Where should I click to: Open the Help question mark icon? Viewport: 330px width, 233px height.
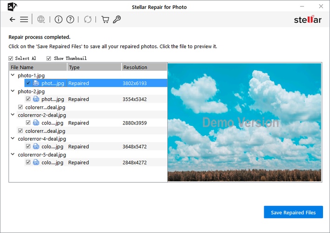70,20
